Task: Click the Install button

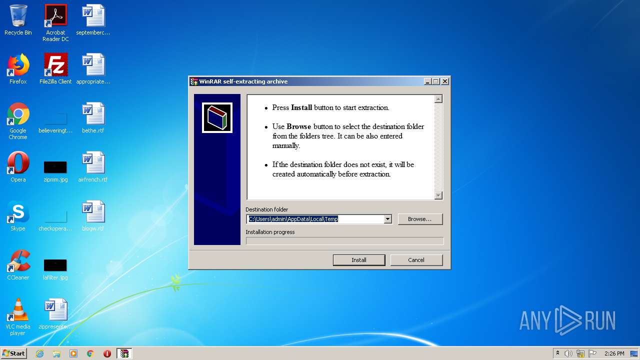Action: [359, 260]
